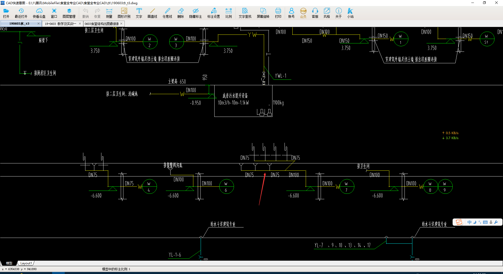Open the 快看云盘 cloud drive
The height and width of the screenshot is (274, 503).
point(39,13)
